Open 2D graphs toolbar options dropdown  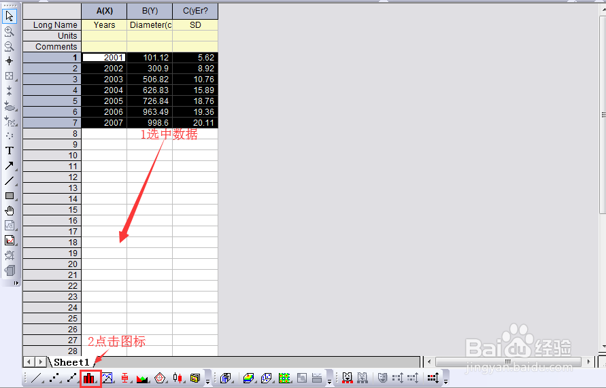[x=208, y=381]
